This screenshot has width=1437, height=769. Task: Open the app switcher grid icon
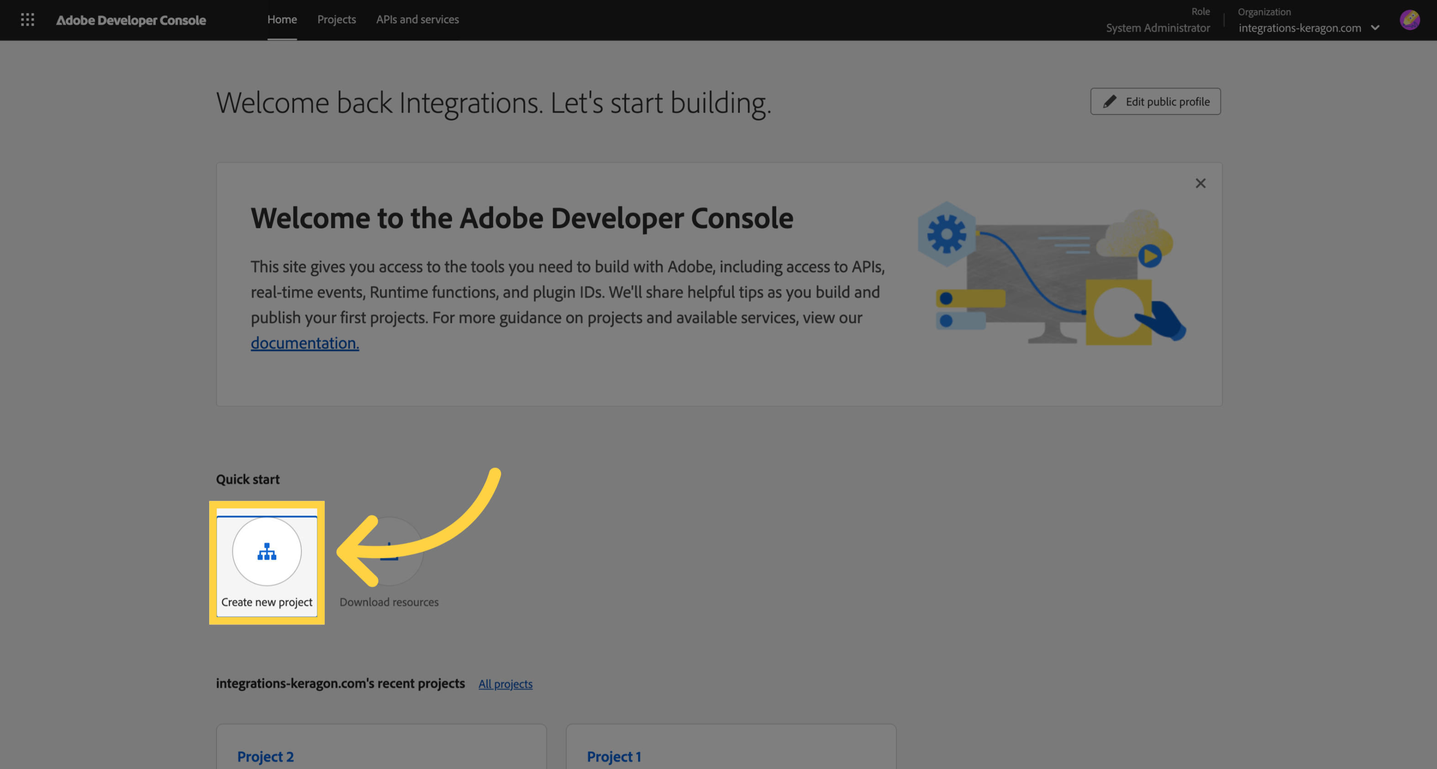tap(27, 20)
